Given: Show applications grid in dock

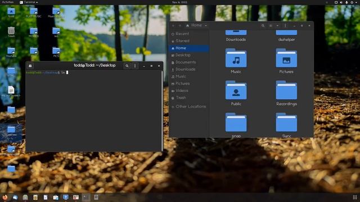Looking at the screenshot, I should pos(355,197).
